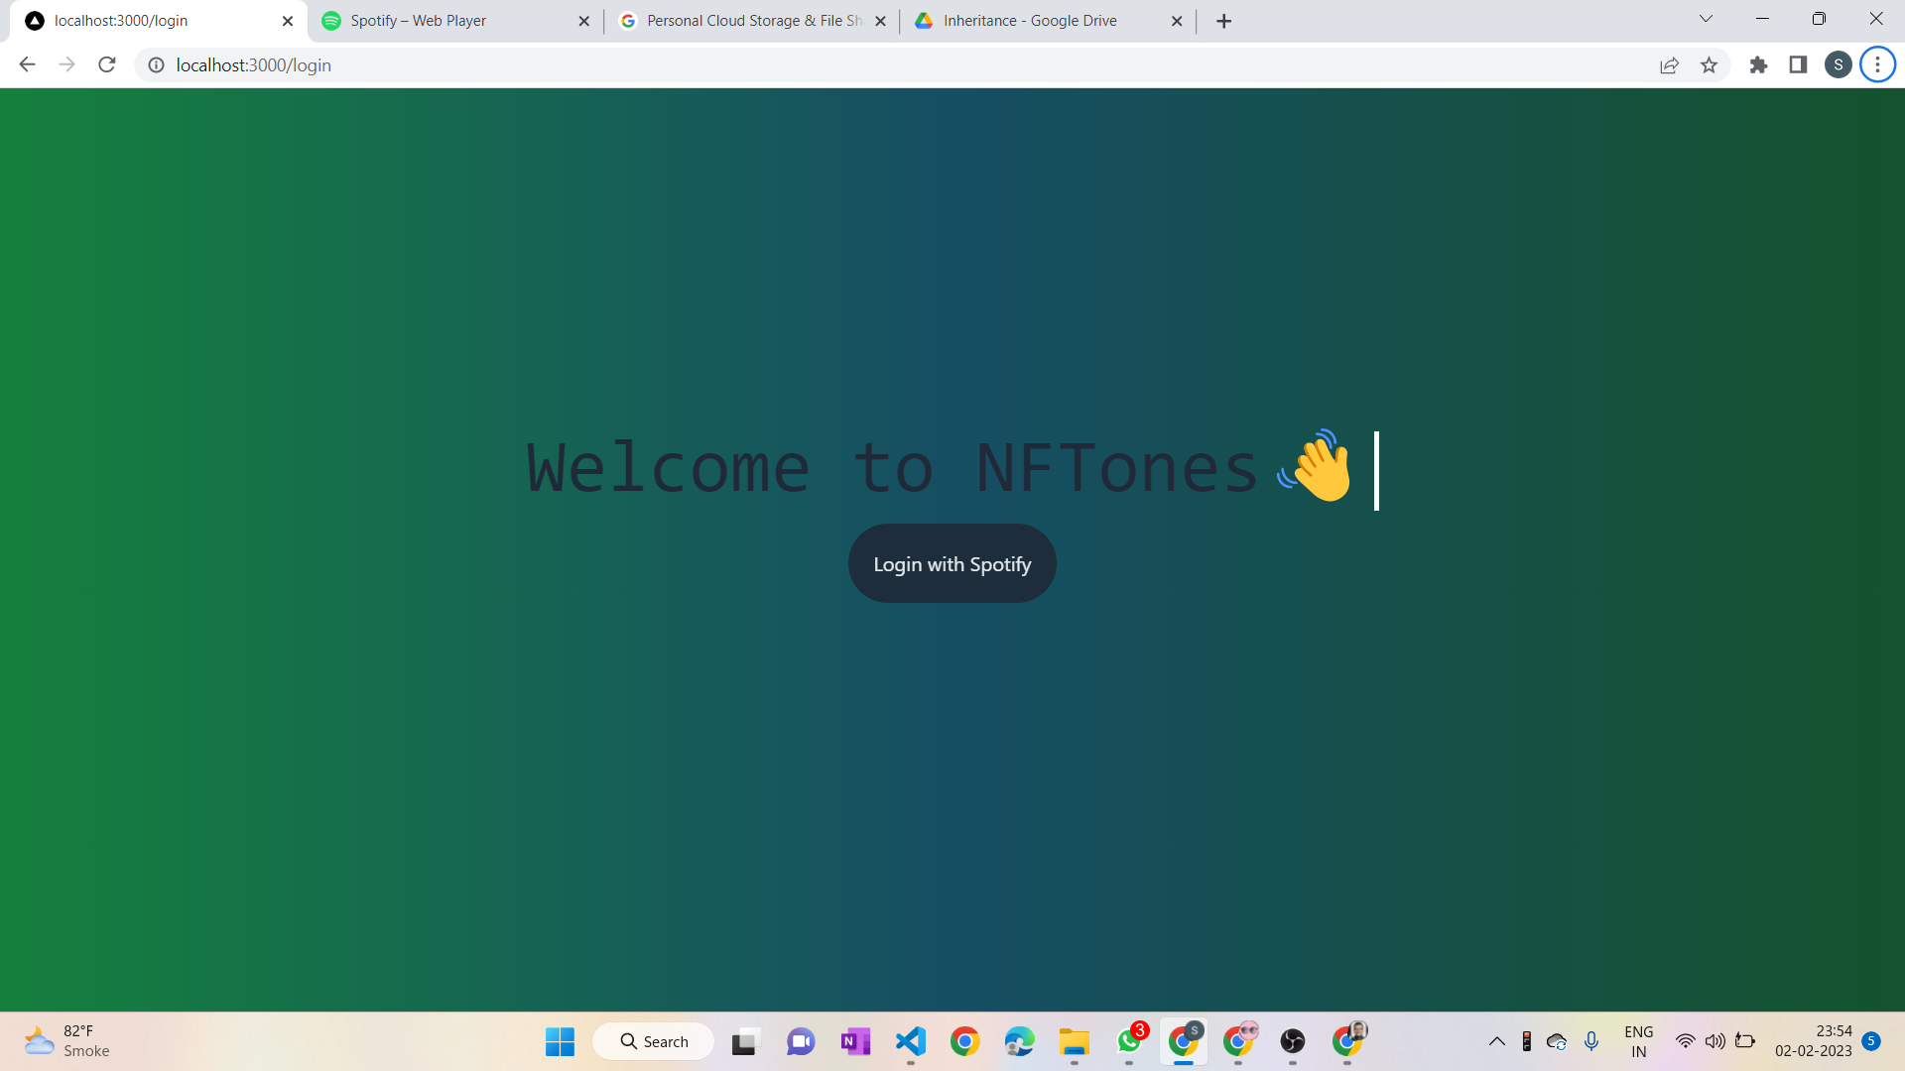Switch to Inheritance - Google Drive tab
This screenshot has width=1905, height=1071.
tap(1032, 21)
